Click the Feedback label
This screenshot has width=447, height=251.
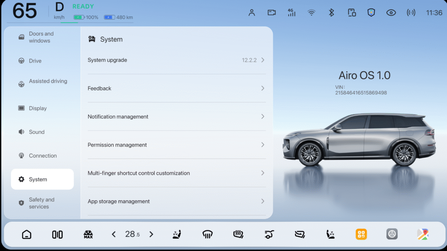pos(99,88)
